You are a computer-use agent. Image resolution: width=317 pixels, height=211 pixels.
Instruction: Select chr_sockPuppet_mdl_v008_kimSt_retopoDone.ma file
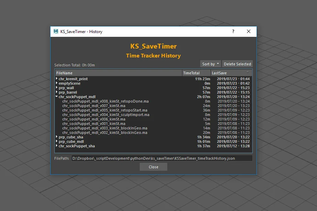pos(105,101)
